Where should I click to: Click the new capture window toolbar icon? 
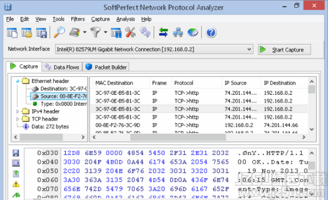12,33
